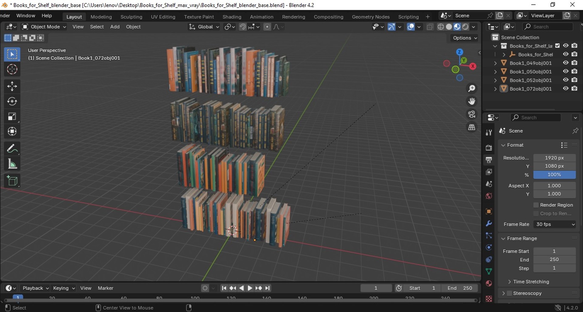The image size is (583, 312).
Task: Select the Add Cube tool
Action: tap(12, 181)
